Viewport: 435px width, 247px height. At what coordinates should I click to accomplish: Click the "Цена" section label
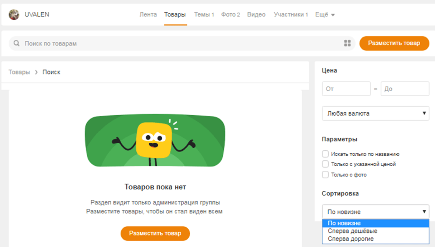pos(329,71)
